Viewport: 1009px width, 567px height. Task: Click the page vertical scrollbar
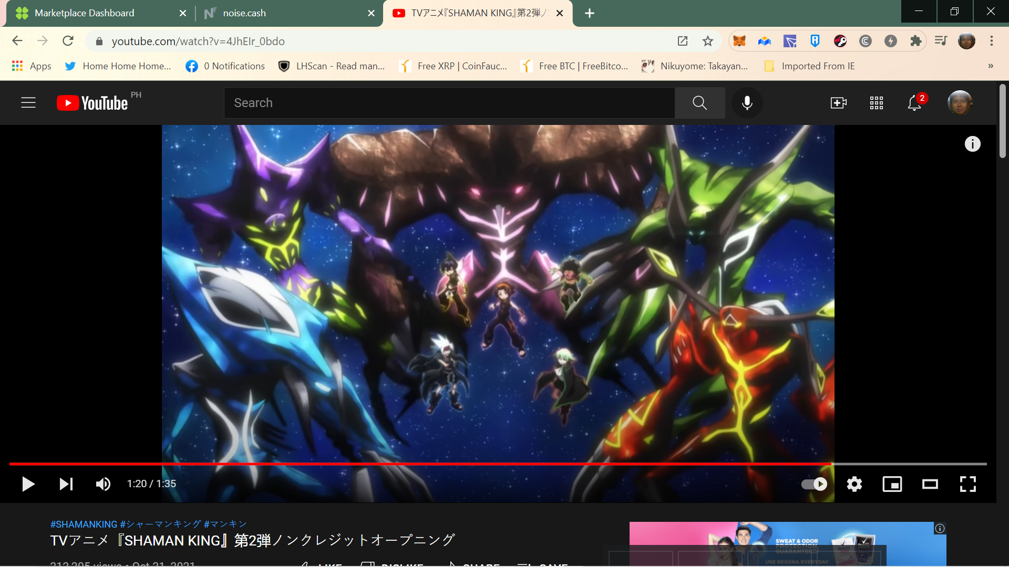click(x=1003, y=122)
